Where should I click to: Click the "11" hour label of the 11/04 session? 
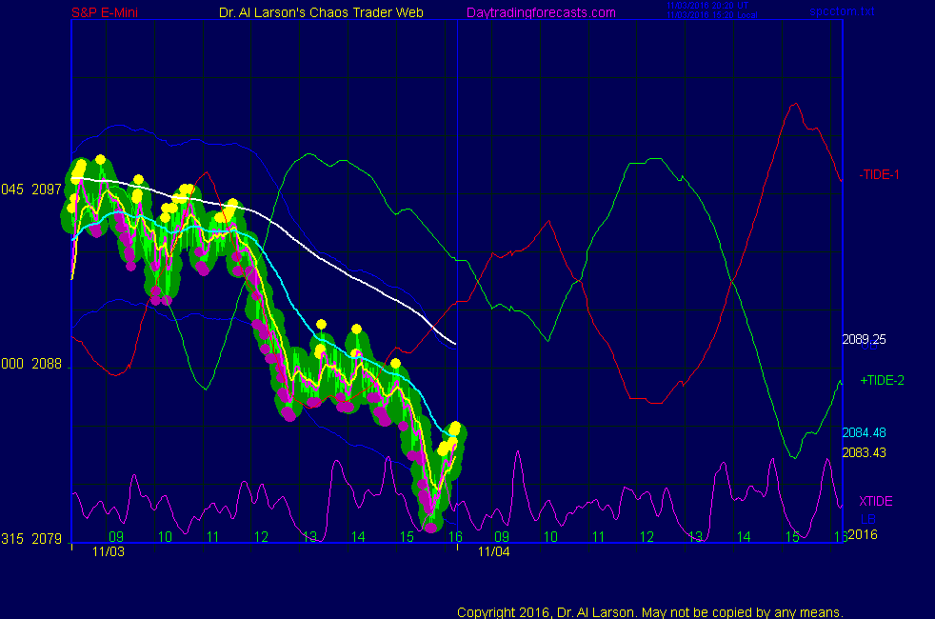point(599,537)
